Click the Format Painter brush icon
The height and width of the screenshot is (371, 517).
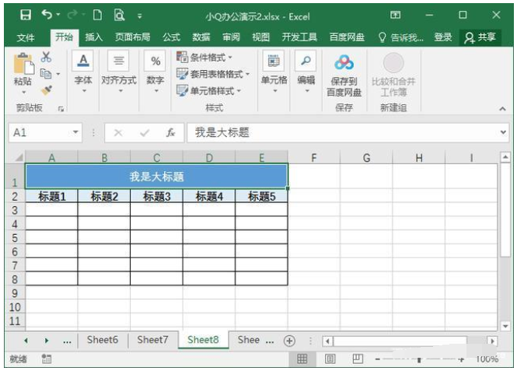click(x=46, y=89)
